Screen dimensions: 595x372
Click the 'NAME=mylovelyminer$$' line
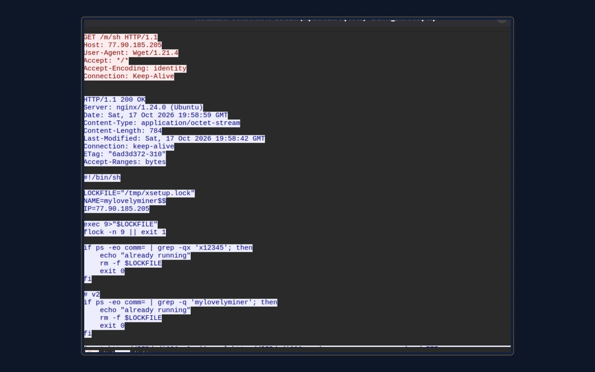point(125,201)
